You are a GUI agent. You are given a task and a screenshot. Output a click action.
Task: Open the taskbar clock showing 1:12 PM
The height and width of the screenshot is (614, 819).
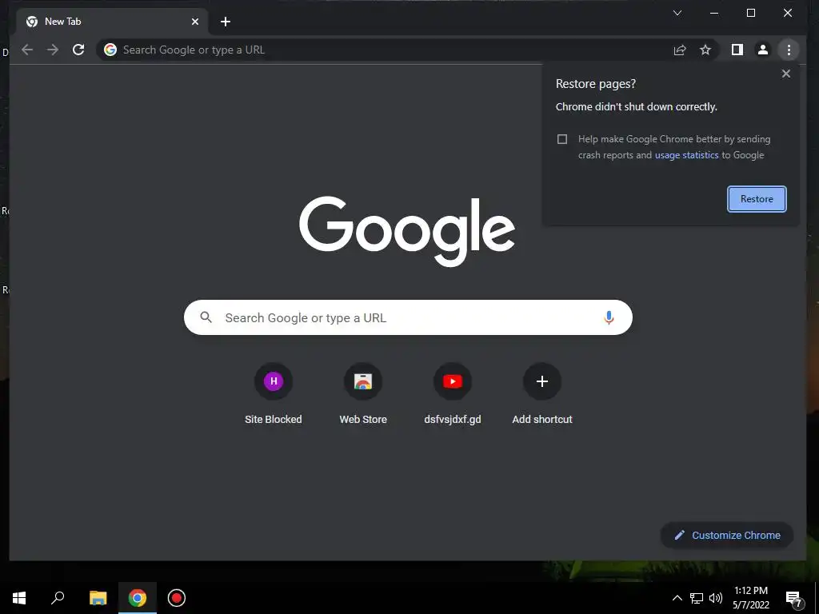(750, 598)
